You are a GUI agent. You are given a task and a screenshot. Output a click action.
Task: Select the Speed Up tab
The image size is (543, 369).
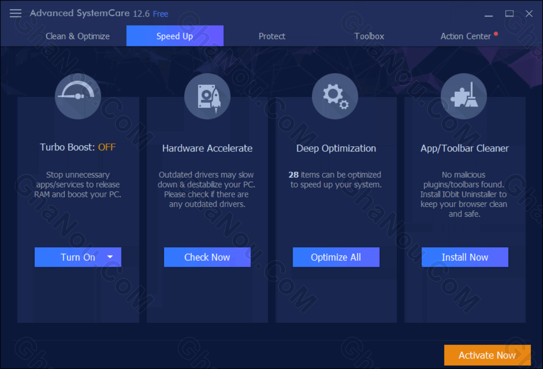click(x=175, y=36)
